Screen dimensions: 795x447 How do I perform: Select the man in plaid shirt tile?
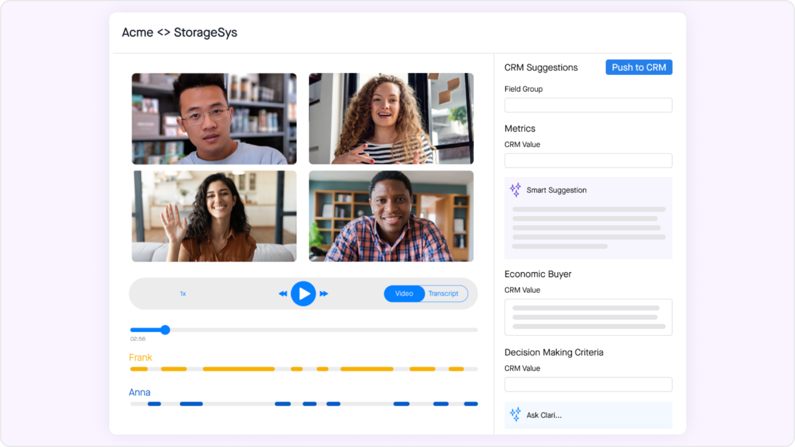pos(391,216)
